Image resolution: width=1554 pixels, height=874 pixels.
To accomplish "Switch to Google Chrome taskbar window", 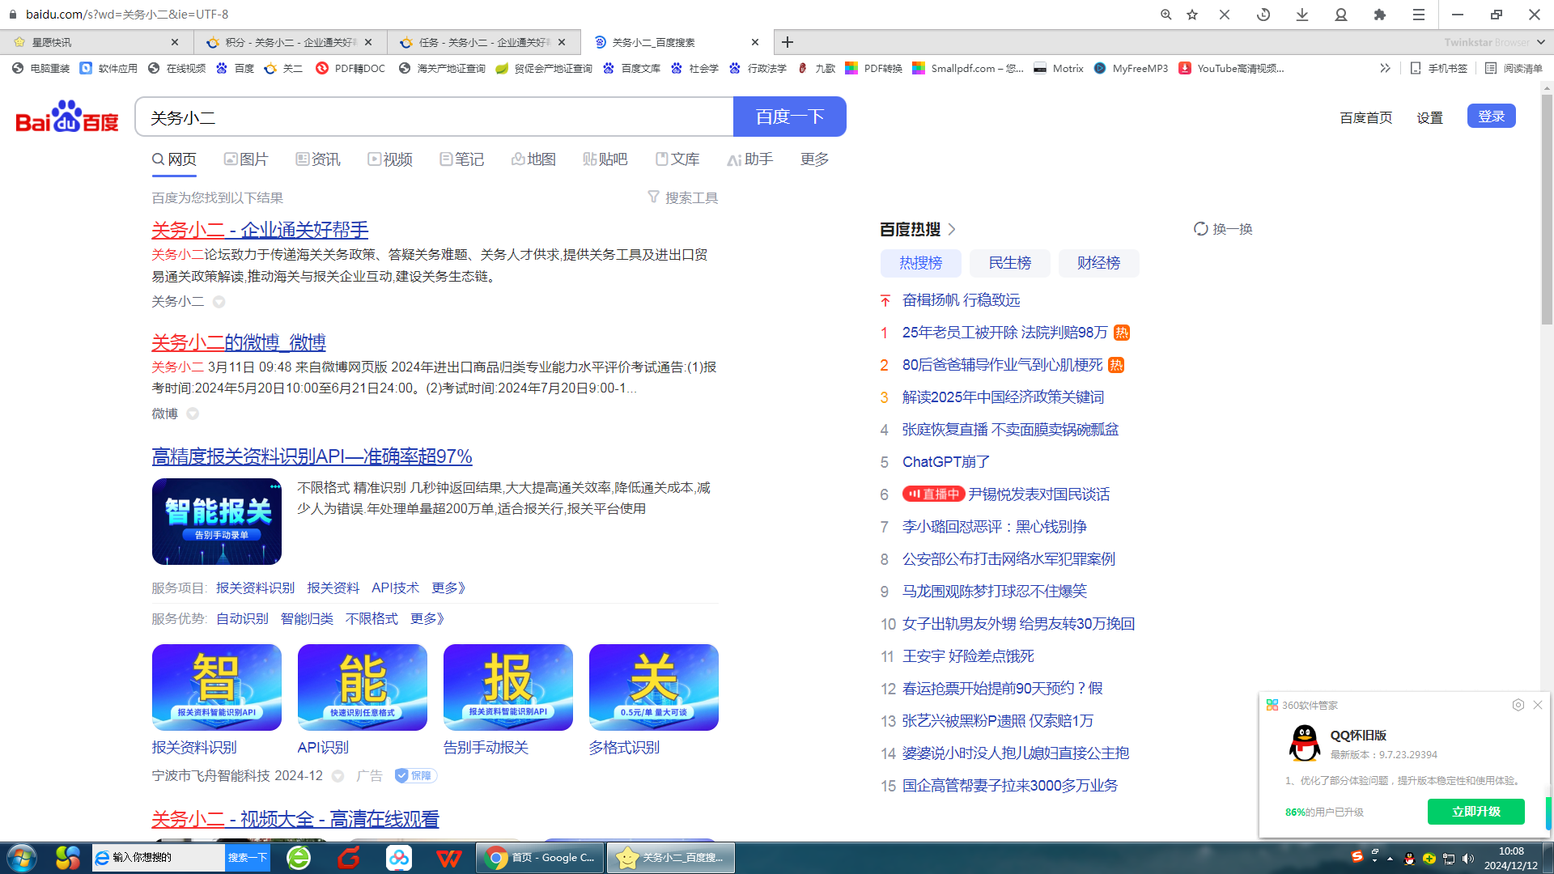I will (x=540, y=858).
